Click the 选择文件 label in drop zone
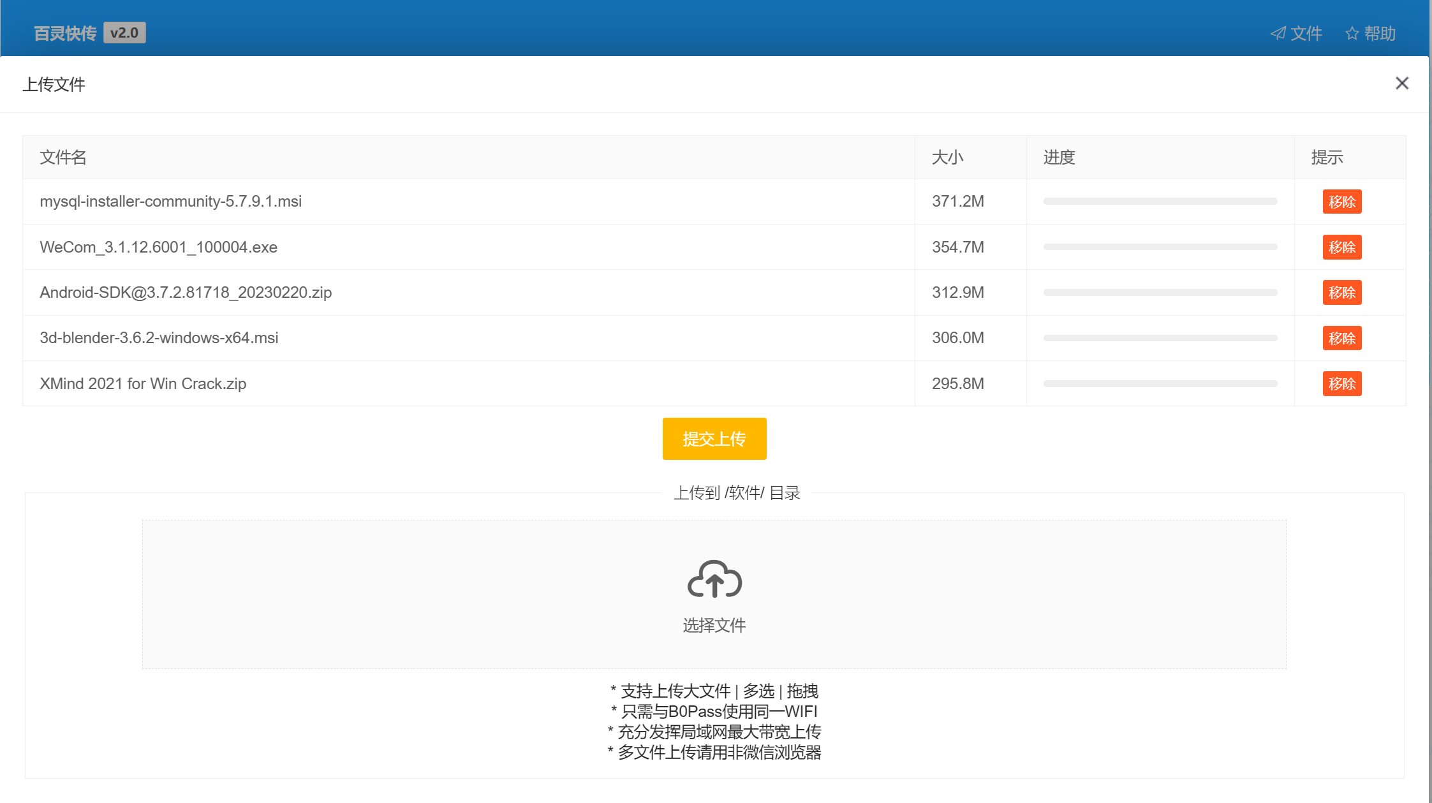The width and height of the screenshot is (1432, 803). tap(714, 625)
